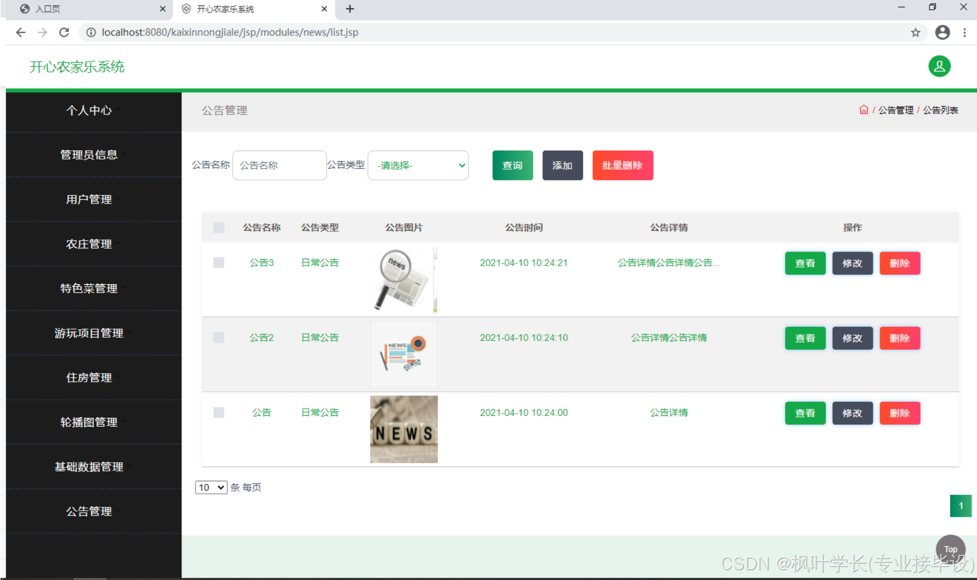Click the 公告类型 column header
The image size is (977, 580).
click(x=320, y=228)
